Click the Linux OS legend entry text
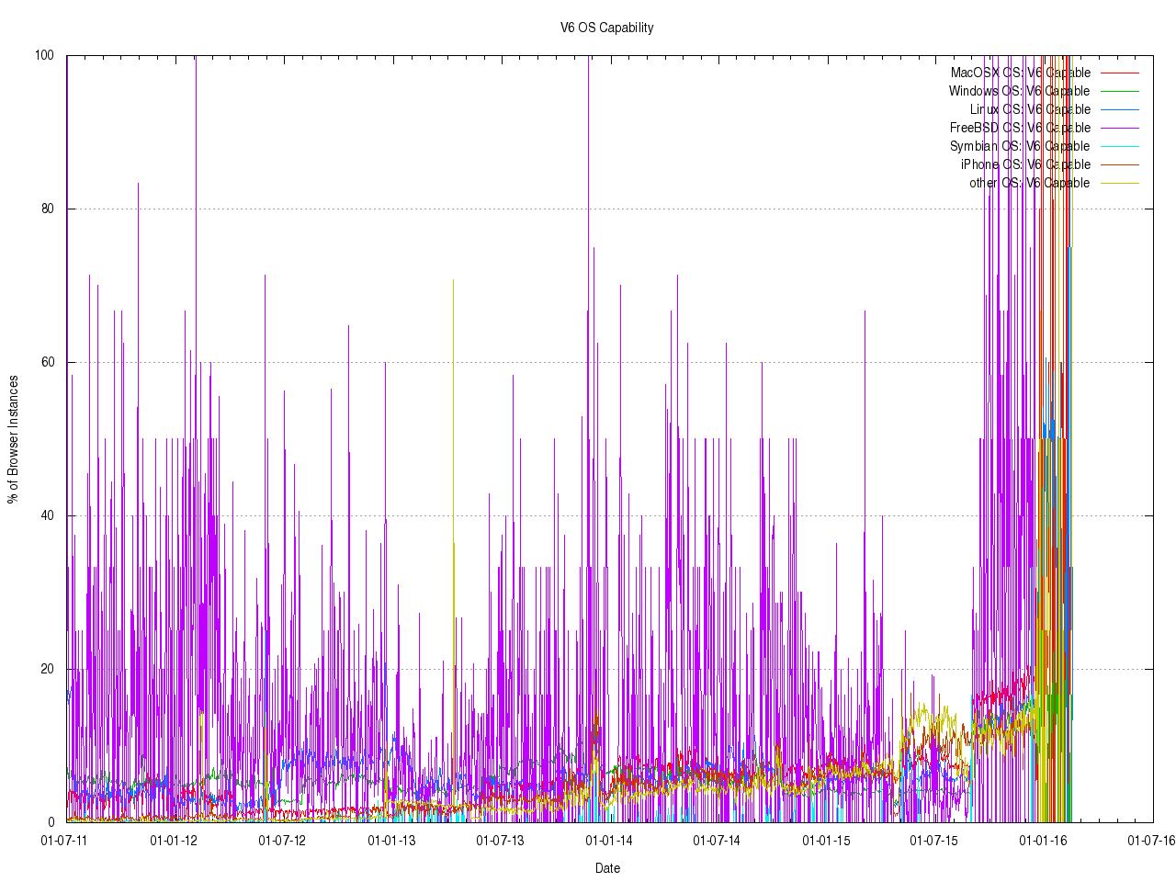The height and width of the screenshot is (882, 1176). coord(1030,109)
